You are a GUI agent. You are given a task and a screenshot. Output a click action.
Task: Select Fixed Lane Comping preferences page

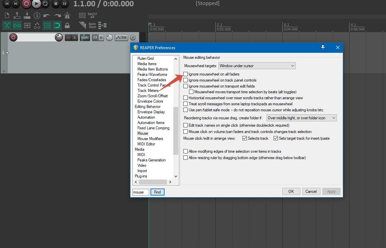coord(154,128)
